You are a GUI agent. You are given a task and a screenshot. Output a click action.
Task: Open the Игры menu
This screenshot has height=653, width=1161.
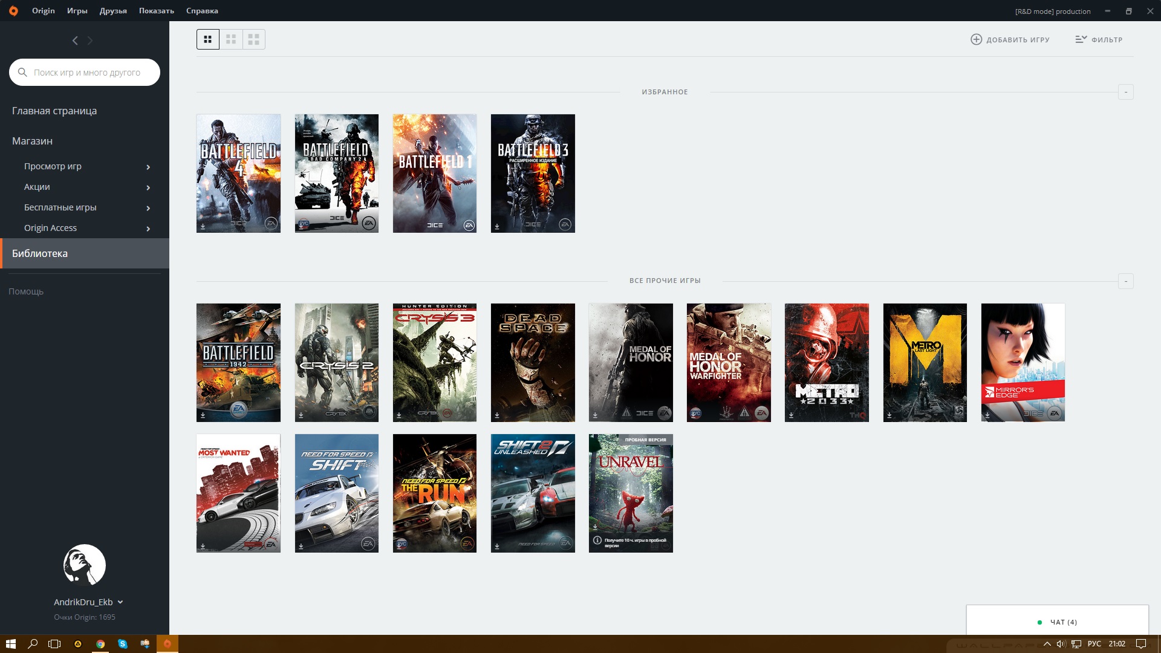point(77,11)
